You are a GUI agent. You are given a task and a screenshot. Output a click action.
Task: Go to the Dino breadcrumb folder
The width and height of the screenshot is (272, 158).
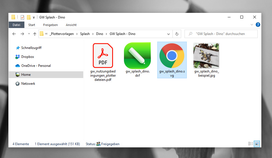click(x=100, y=34)
